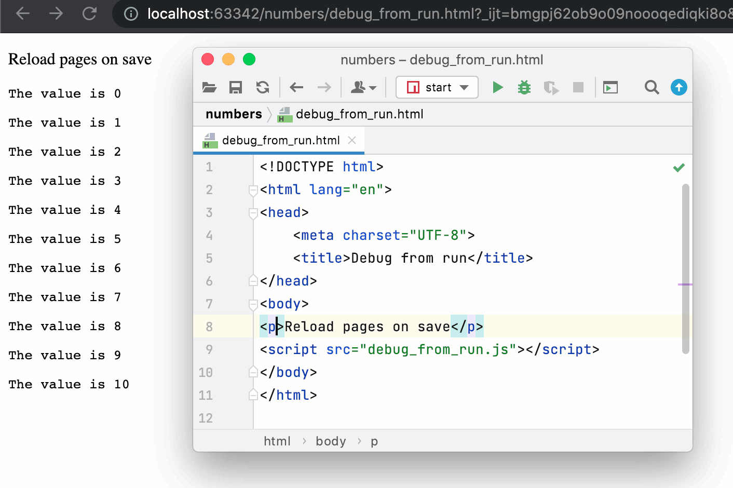The image size is (733, 488).
Task: Start a Debug session via the bug icon
Action: point(524,87)
